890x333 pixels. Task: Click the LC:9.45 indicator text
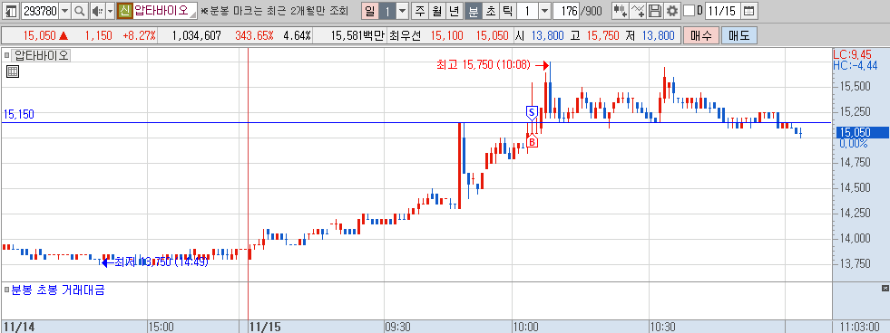click(x=851, y=55)
